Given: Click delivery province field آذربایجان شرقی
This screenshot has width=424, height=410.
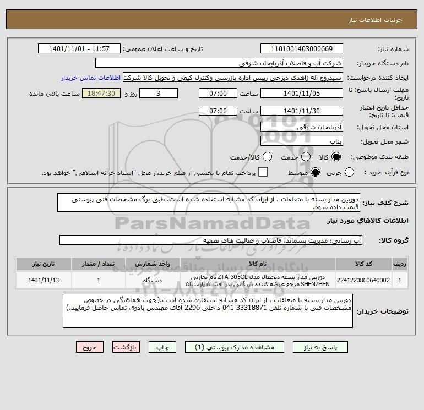Looking at the screenshot, I should tap(302, 127).
